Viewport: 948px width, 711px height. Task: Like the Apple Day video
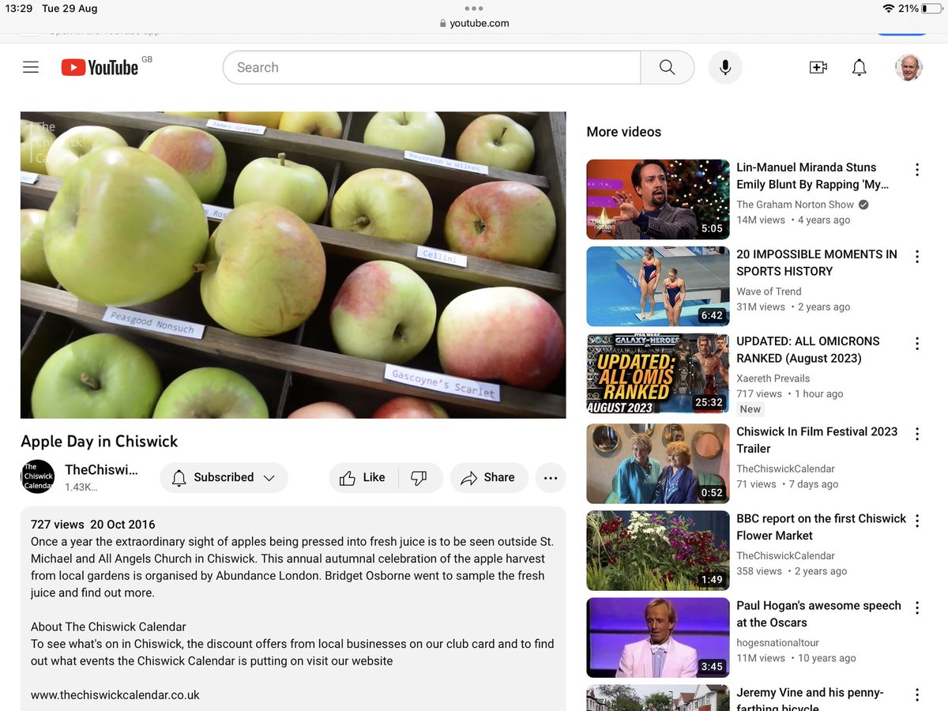(363, 477)
